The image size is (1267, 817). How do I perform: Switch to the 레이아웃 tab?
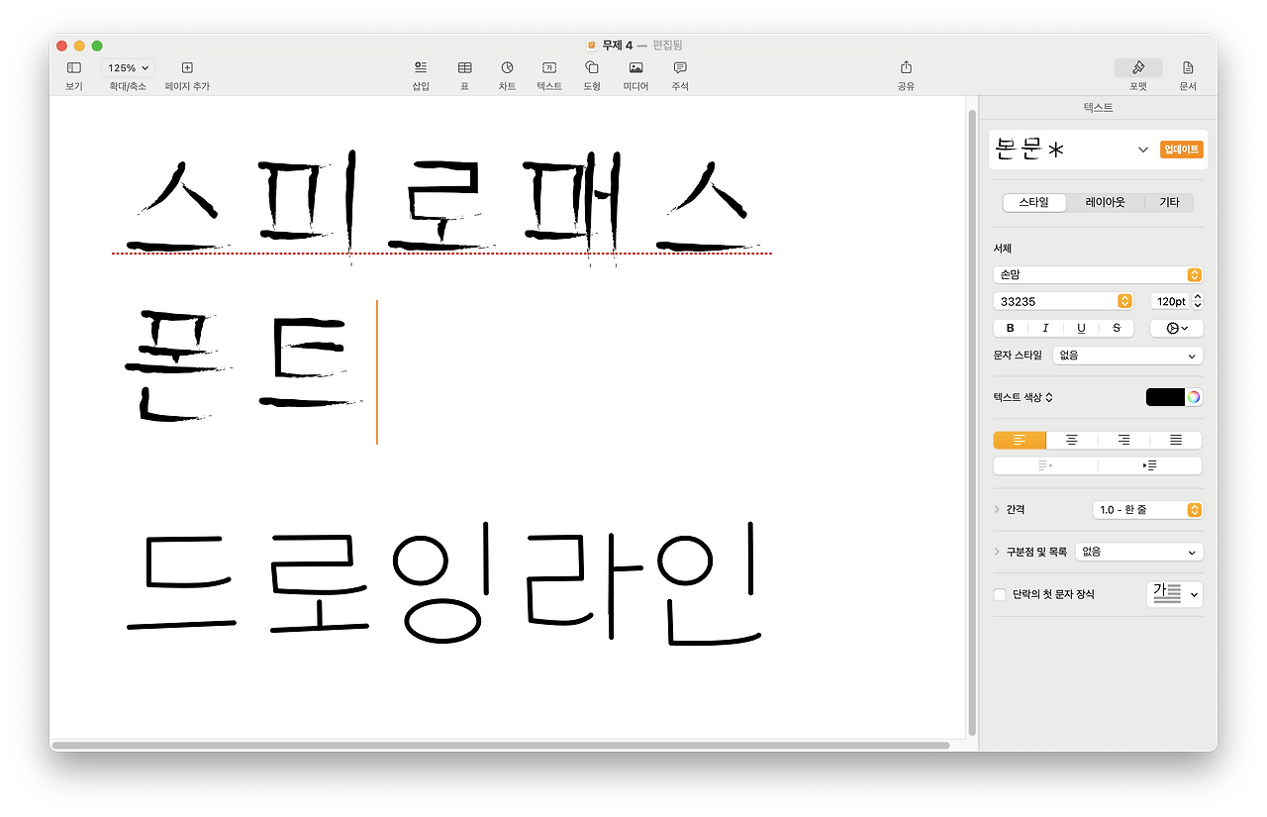(1105, 202)
